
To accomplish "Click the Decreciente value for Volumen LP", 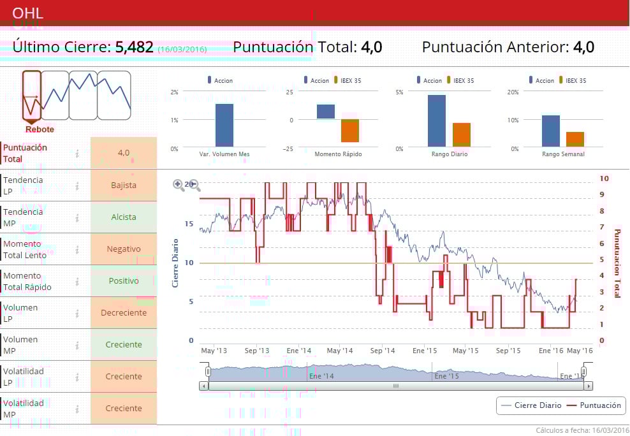I will pos(124,313).
